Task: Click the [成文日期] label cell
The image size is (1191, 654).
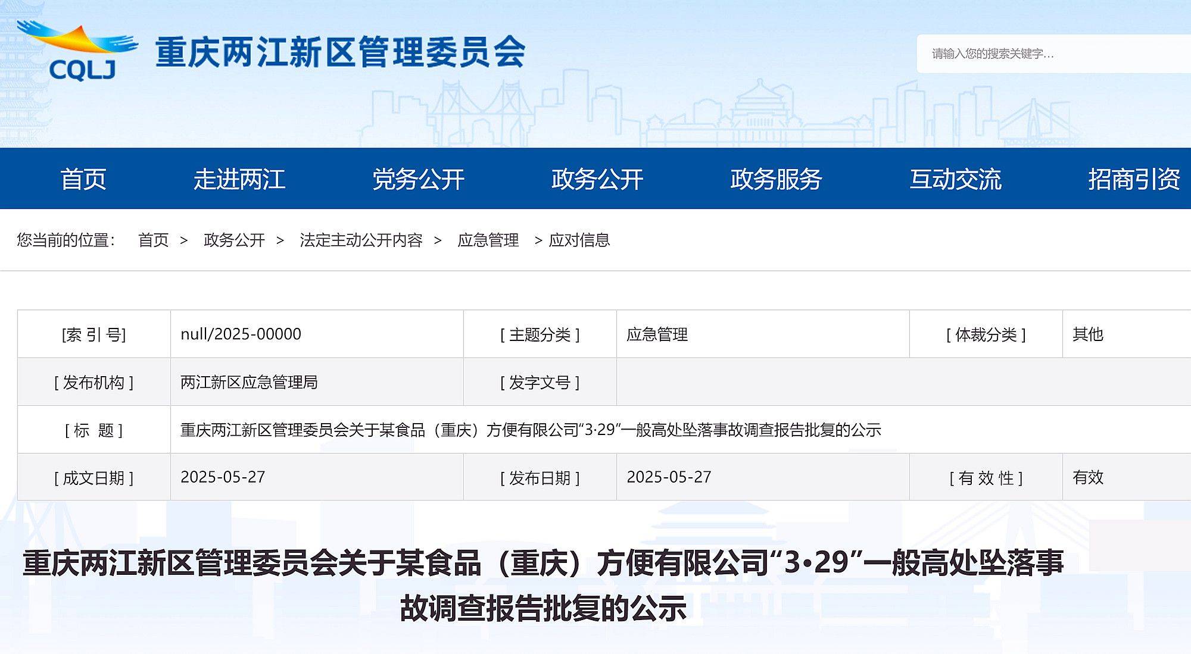Action: click(x=94, y=477)
